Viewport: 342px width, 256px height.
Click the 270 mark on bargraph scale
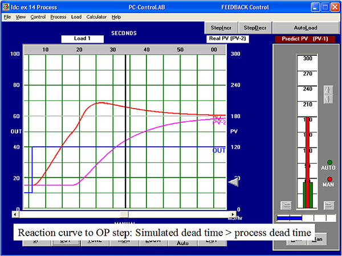(x=307, y=74)
